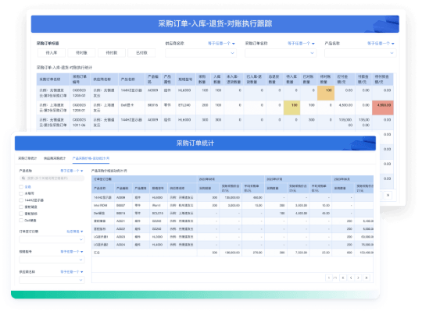Open 等于任意一个 mode beside 采购订单名称

tap(301, 44)
